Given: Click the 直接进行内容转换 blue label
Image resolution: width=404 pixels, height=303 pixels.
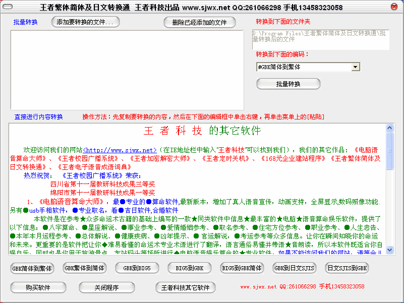Looking at the screenshot, I should point(39,117).
